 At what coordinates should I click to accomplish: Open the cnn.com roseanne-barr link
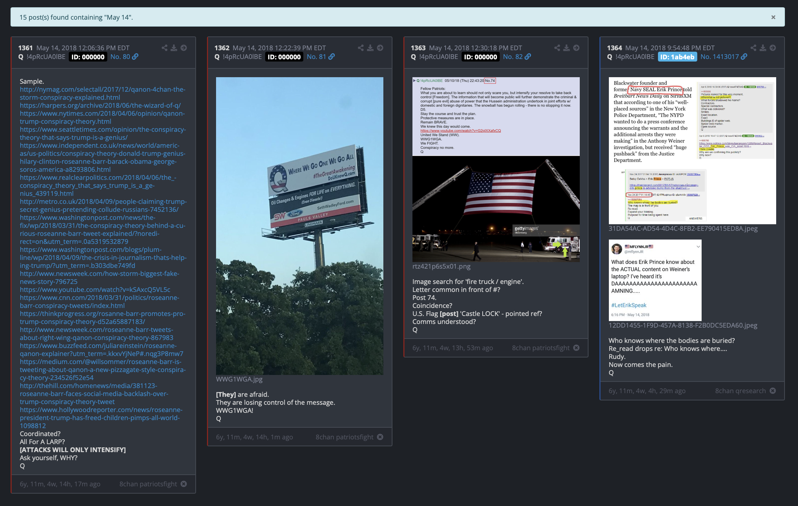coord(99,302)
